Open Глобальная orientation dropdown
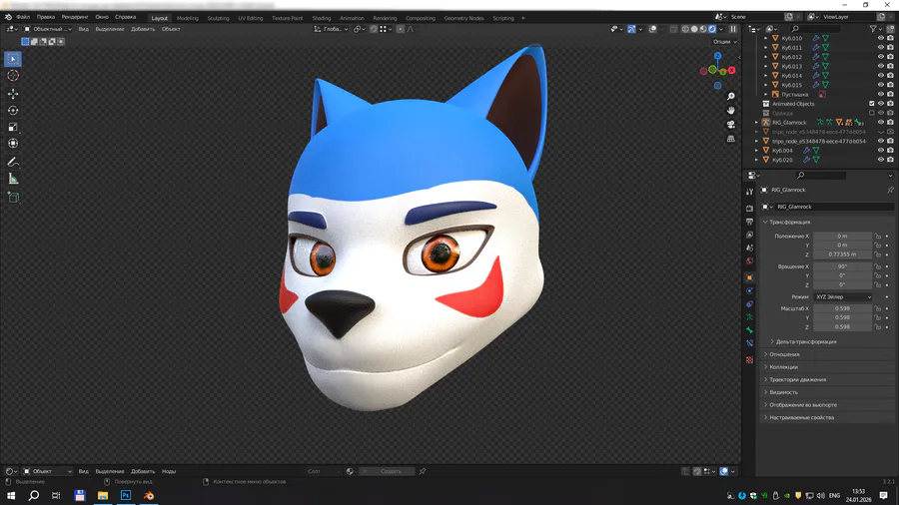 (331, 29)
